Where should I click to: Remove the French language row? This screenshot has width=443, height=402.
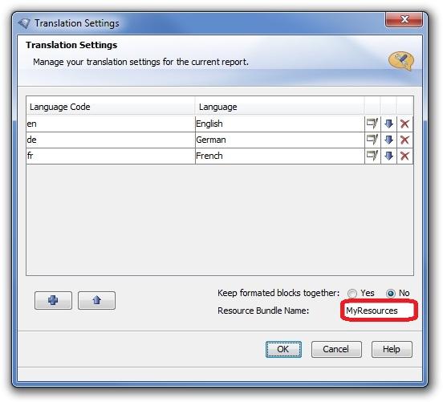click(x=404, y=156)
